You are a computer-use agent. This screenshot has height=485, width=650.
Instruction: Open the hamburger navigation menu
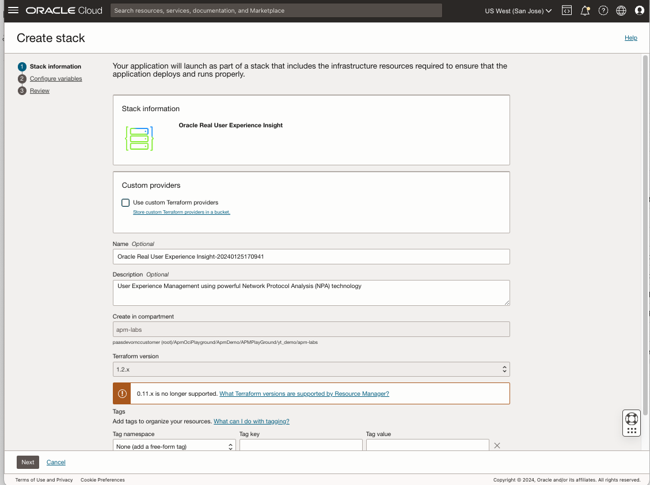[x=13, y=10]
